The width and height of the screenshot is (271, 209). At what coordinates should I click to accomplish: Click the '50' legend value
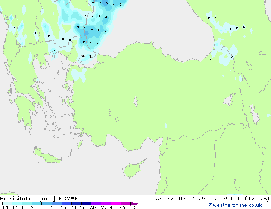click(x=132, y=207)
